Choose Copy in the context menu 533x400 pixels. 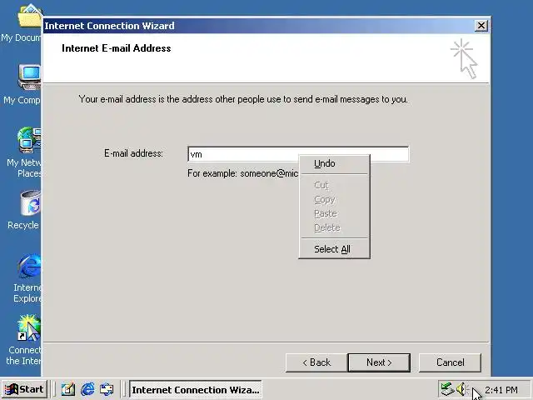tap(334, 199)
